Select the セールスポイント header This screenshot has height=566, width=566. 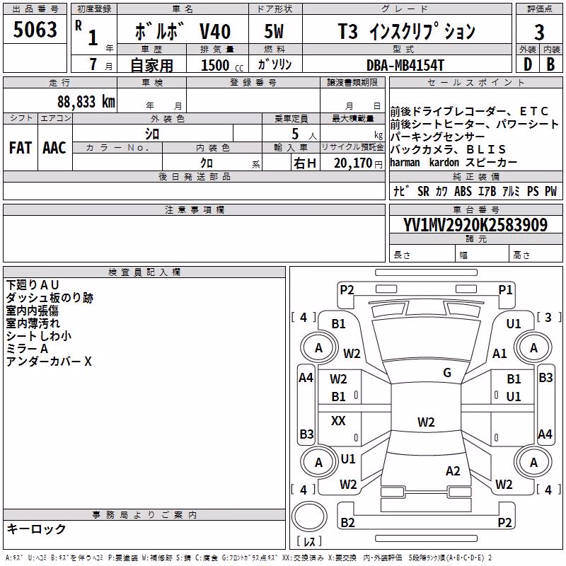(475, 83)
